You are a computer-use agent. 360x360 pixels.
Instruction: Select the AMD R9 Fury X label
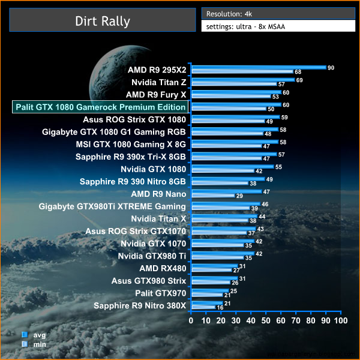156,95
